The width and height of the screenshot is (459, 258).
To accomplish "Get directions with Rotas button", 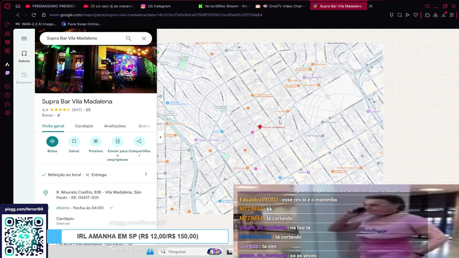I will (x=52, y=145).
